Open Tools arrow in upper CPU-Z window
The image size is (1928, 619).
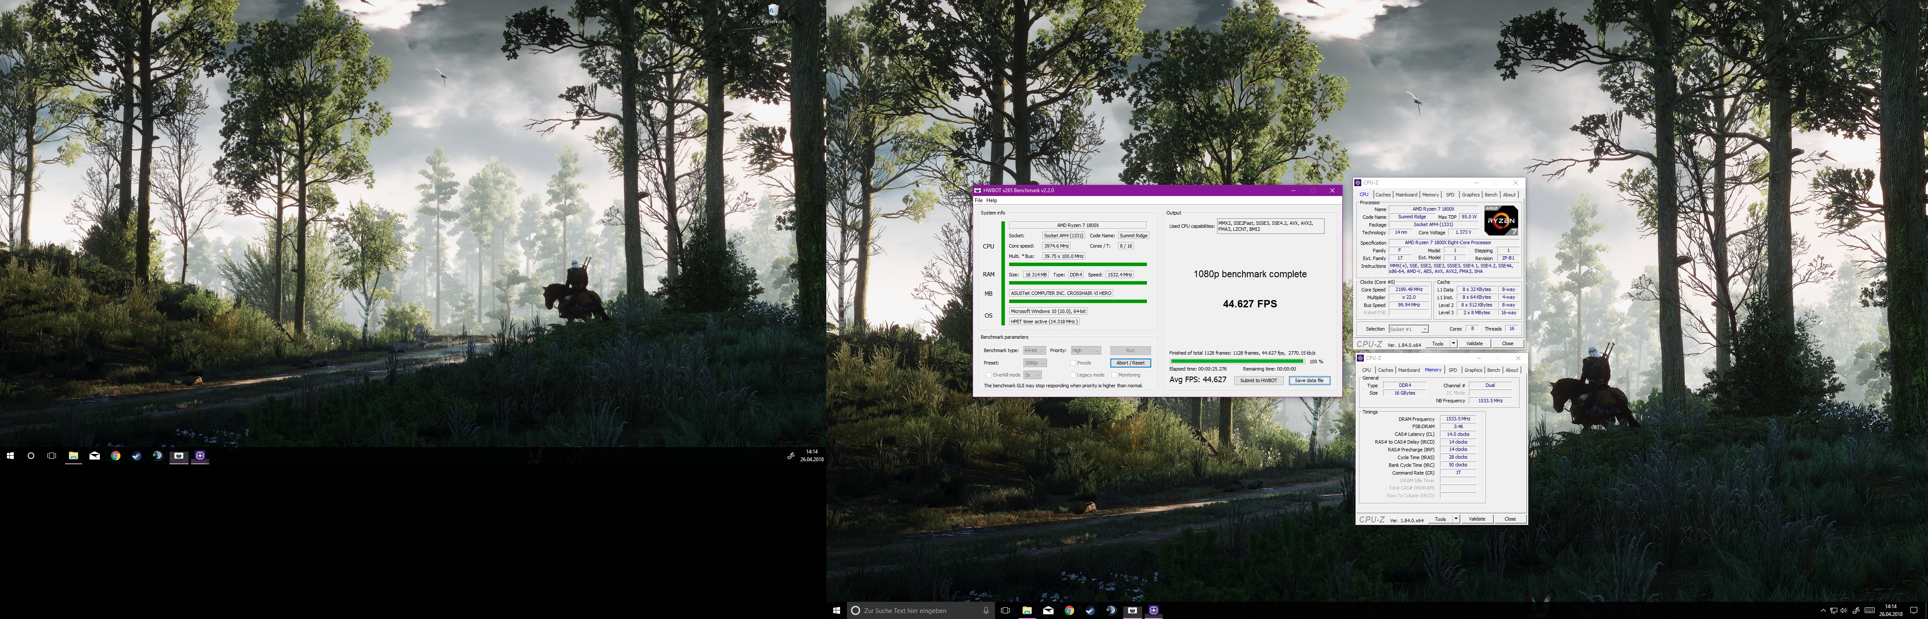[x=1453, y=344]
